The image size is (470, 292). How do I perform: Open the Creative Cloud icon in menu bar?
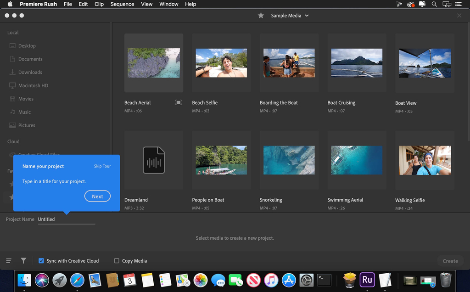(x=410, y=4)
